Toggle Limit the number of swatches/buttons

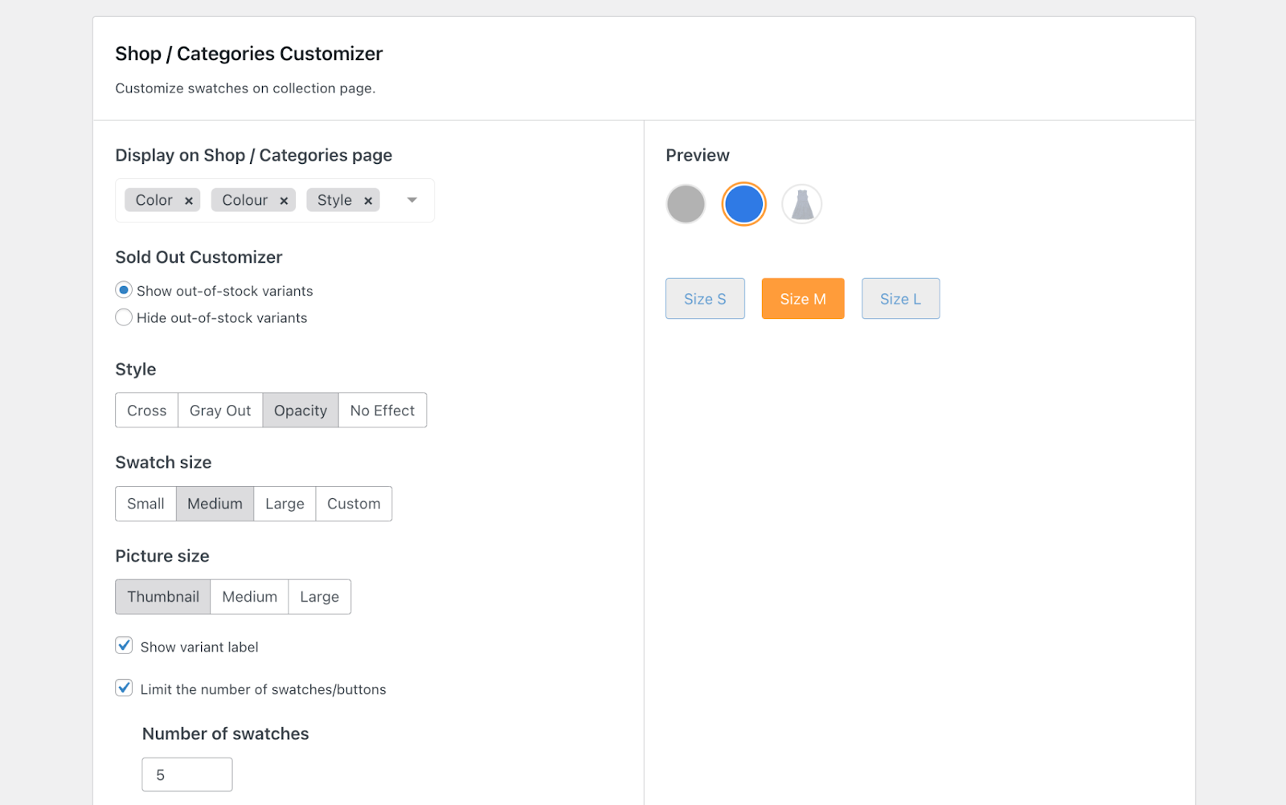[124, 689]
